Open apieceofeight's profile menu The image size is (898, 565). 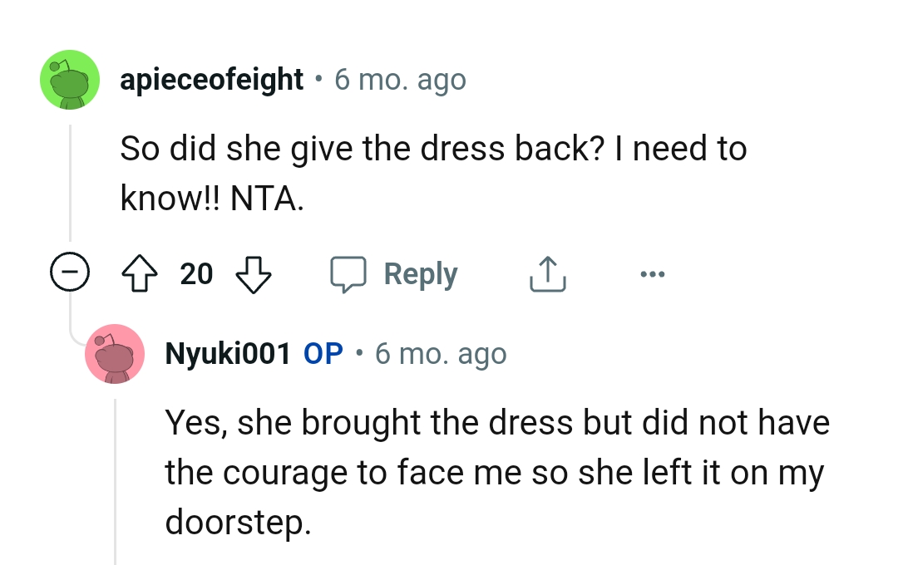[211, 79]
